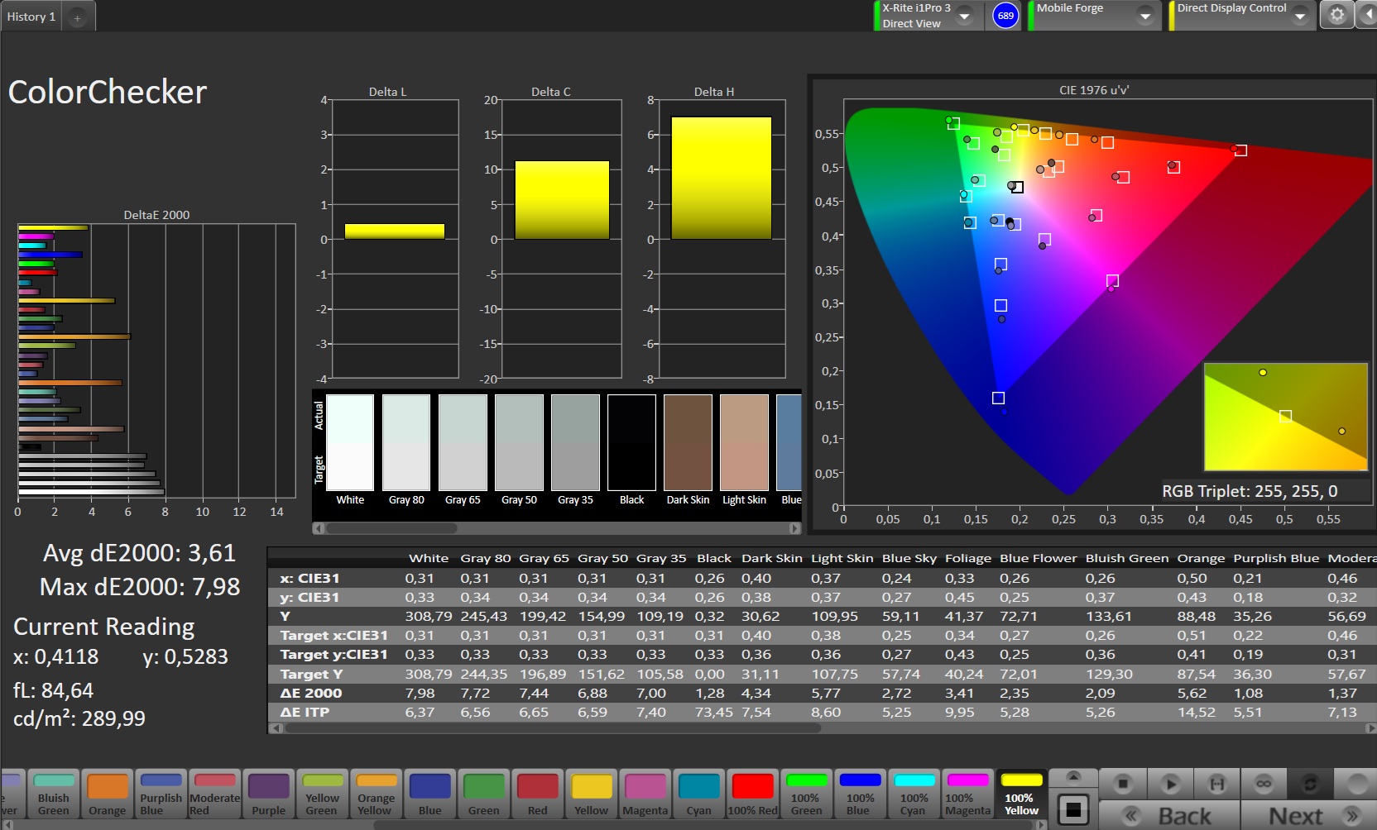Click the blue 689 meter badge

tap(1005, 16)
